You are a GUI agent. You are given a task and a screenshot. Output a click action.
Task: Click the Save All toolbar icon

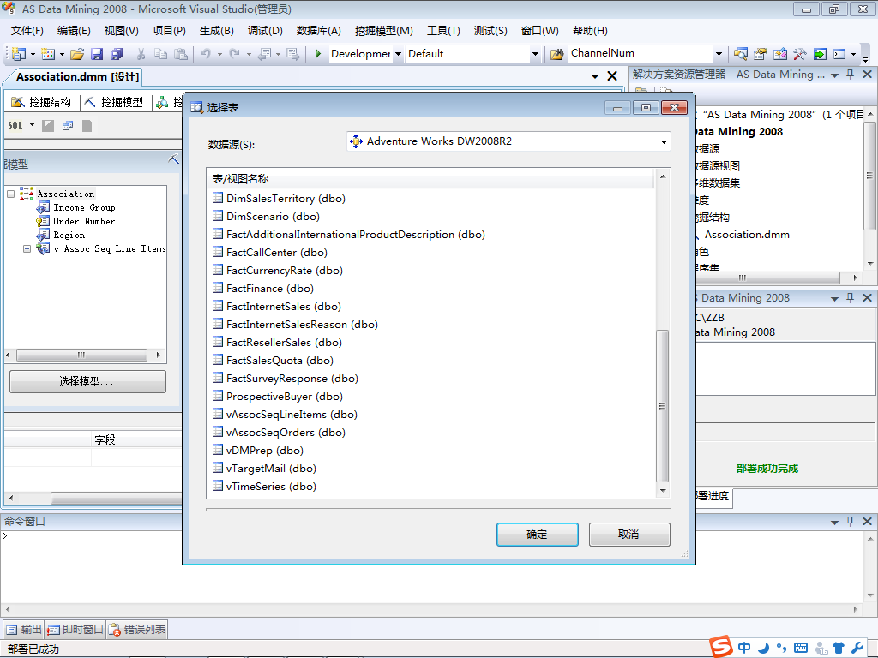(117, 54)
